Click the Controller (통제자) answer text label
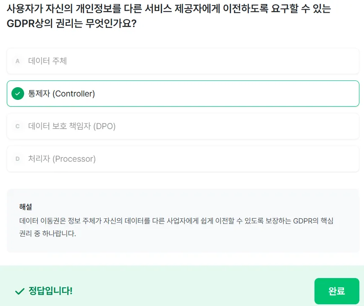Screen dimensions: 364x306 point(62,94)
